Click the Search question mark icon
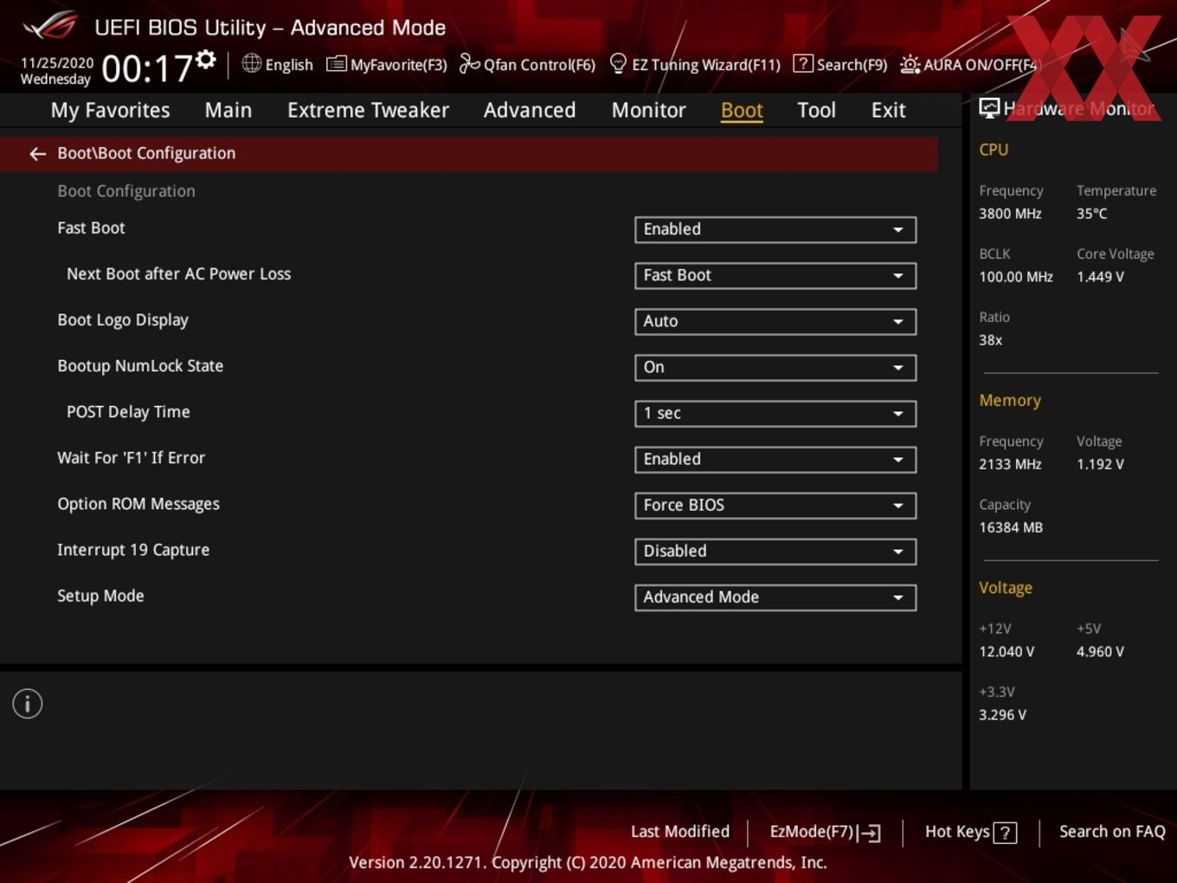This screenshot has height=883, width=1177. point(802,63)
